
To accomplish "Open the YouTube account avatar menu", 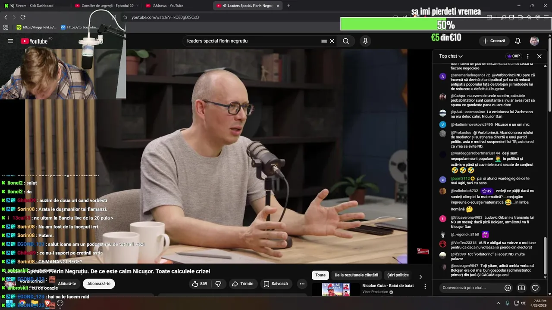I will point(534,41).
